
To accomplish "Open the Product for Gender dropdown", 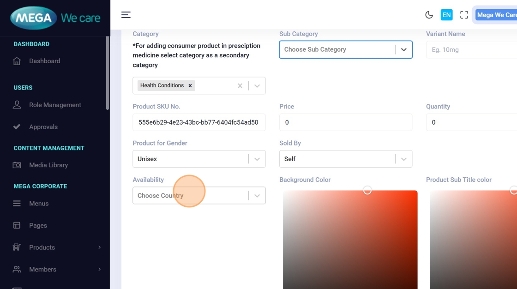I will click(x=257, y=159).
